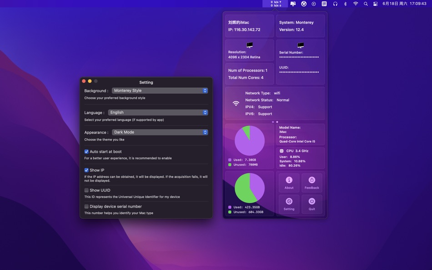This screenshot has width=432, height=270.
Task: Click Total Num Cores: 4 text
Action: 246,78
